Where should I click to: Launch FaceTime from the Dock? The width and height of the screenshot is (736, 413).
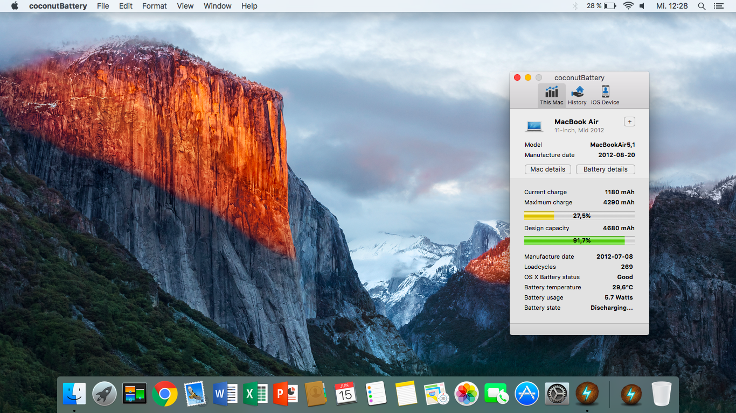[x=497, y=394]
